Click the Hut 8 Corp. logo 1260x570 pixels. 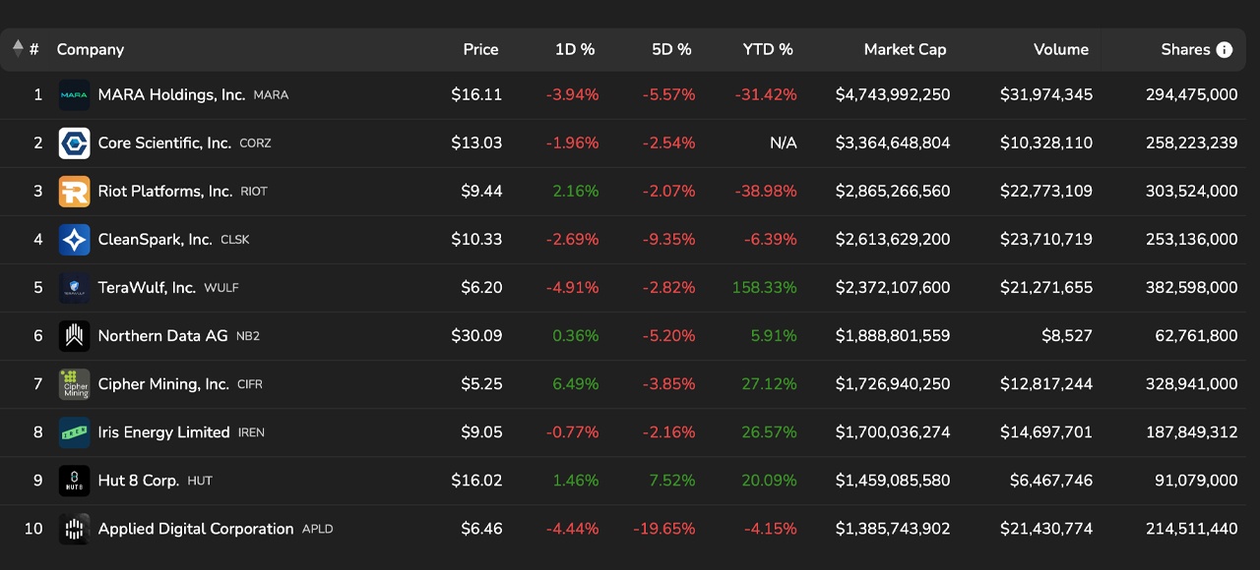pos(74,481)
